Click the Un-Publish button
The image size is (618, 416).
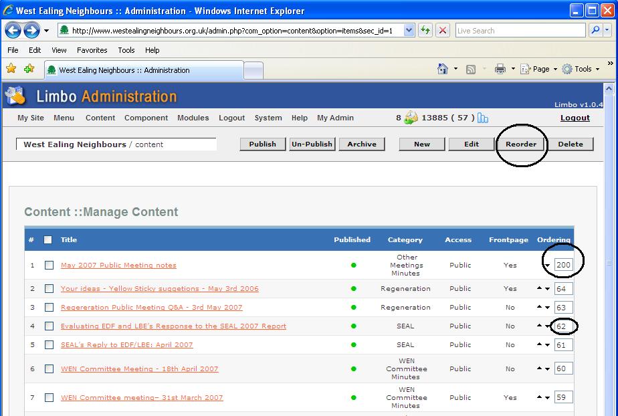point(312,144)
